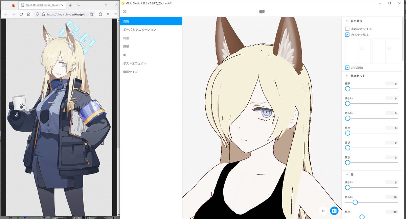Click the 眉 悲しい slider handle at 16
The height and width of the screenshot is (219, 406).
click(x=355, y=202)
